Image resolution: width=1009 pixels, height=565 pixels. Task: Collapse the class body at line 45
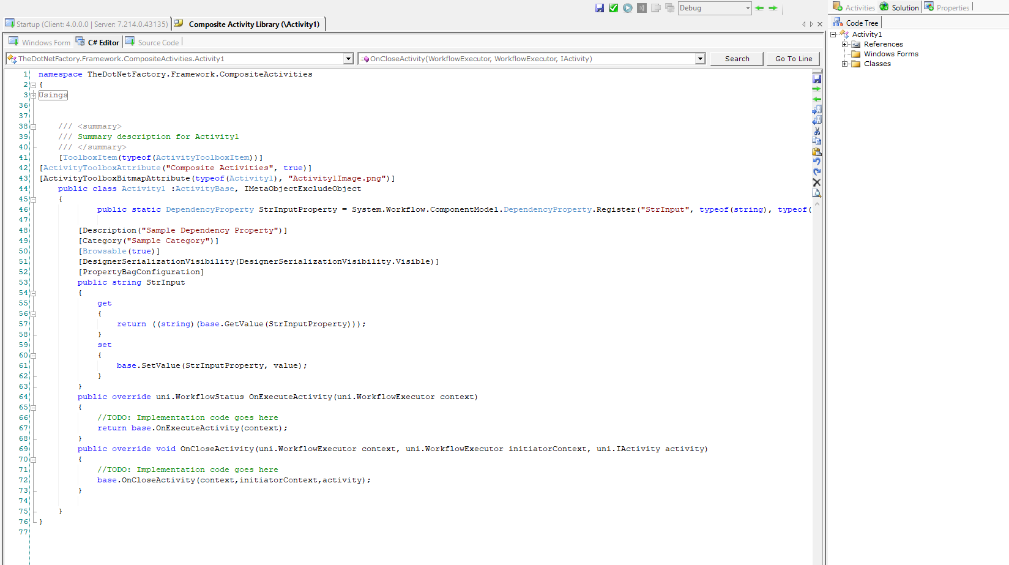point(33,200)
